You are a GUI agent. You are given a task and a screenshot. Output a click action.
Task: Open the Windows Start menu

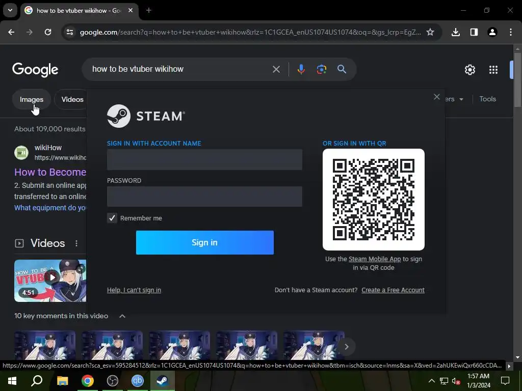[x=12, y=381]
